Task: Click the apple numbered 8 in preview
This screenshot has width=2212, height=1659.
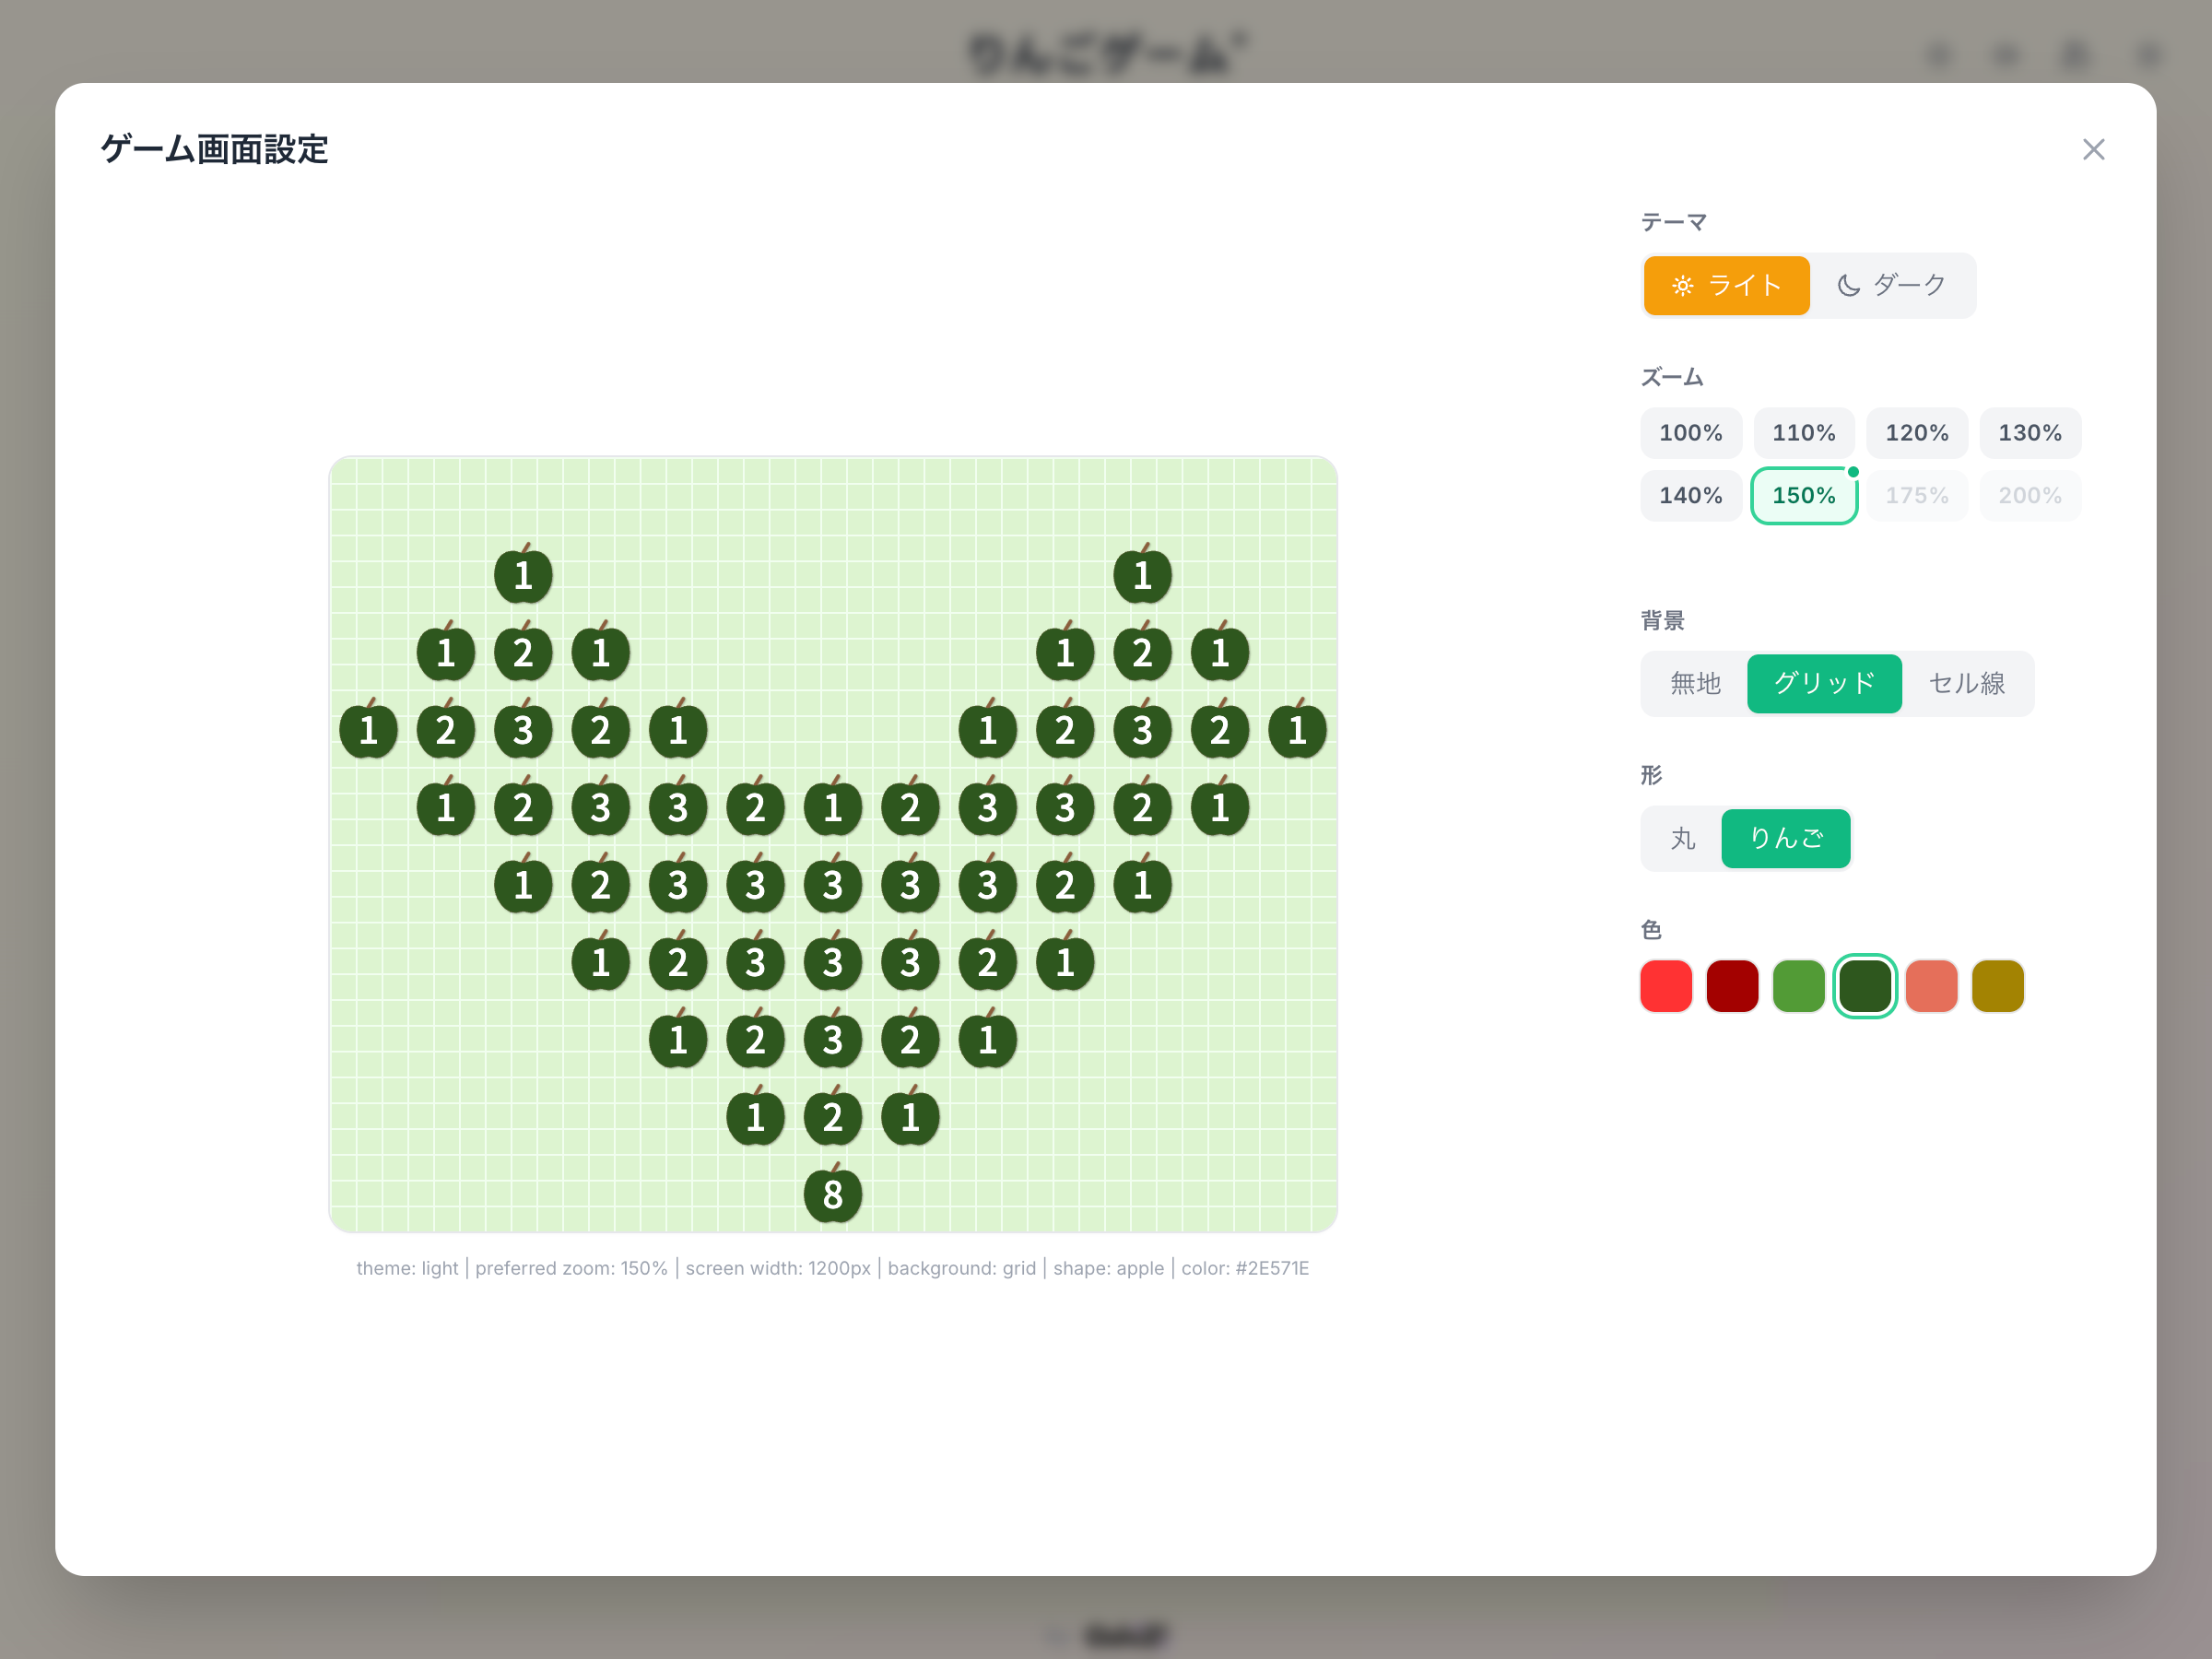Action: [833, 1192]
